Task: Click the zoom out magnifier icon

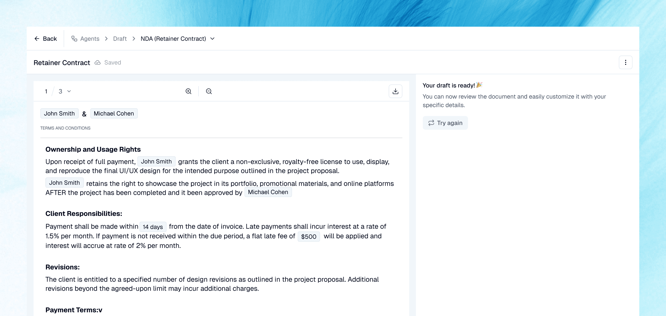Action: 209,91
